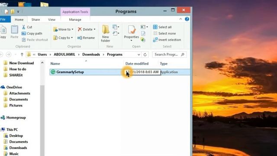Click the new folder quick access icon
The height and width of the screenshot is (156, 277).
pos(13,12)
